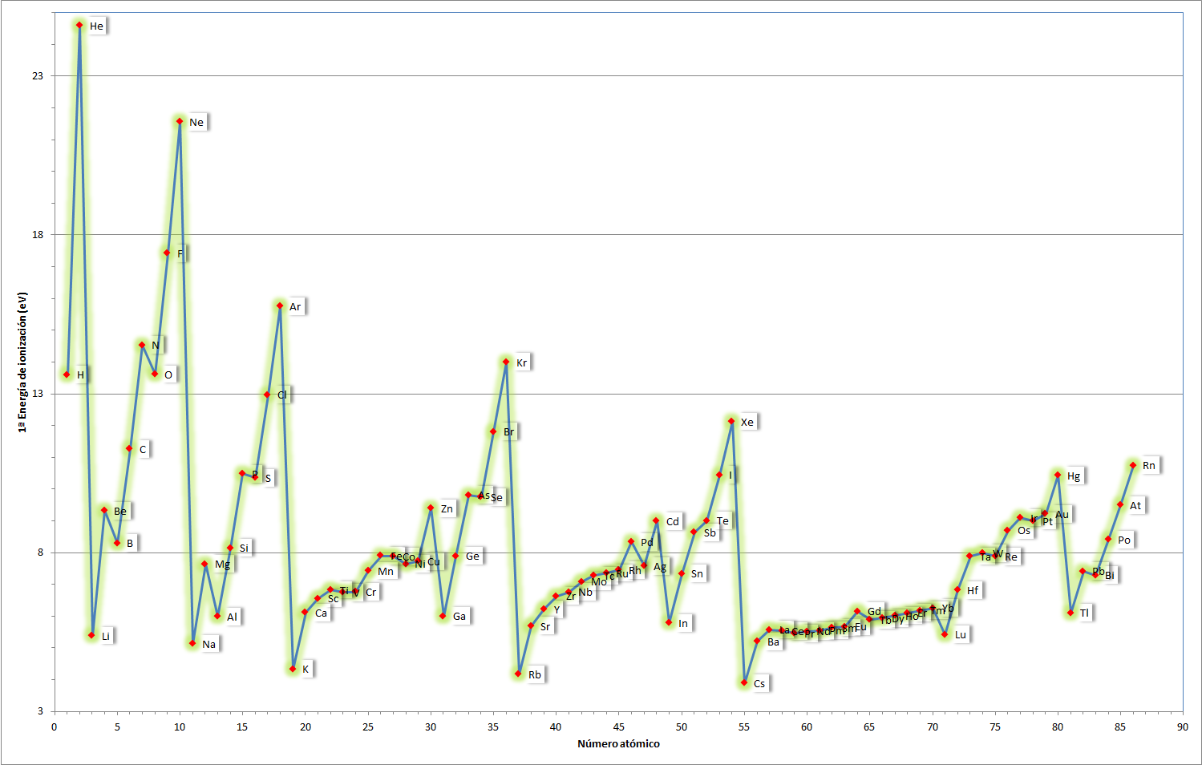Click the Zn data label
The height and width of the screenshot is (765, 1202).
447,508
